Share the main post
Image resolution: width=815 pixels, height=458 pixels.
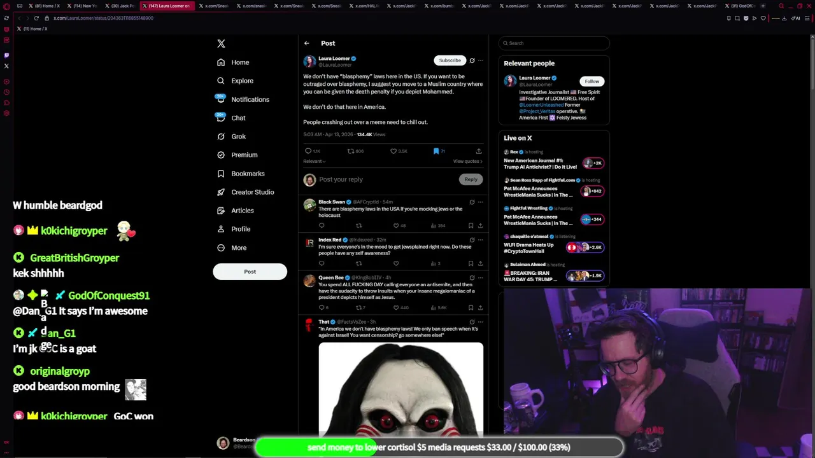(479, 151)
